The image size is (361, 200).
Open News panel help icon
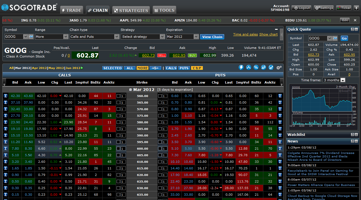(352, 141)
